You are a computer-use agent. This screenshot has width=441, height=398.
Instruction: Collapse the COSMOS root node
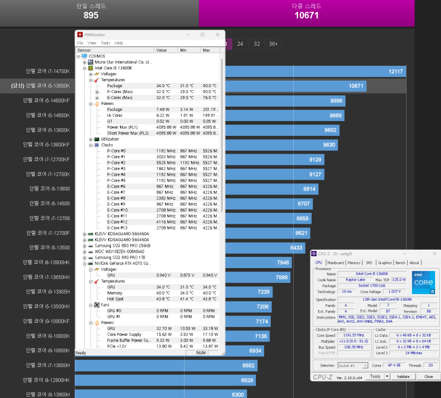coord(78,56)
